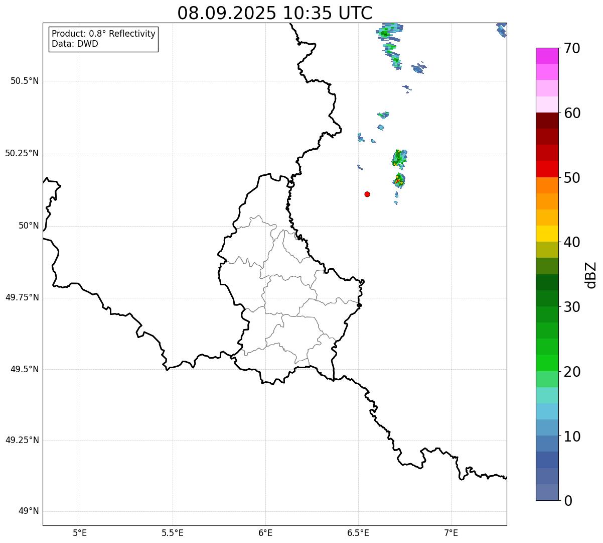Click the green echo cell near 50.25°N
The height and width of the screenshot is (543, 603).
399,158
